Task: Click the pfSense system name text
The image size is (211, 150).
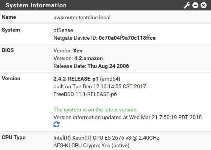Action: (63, 30)
